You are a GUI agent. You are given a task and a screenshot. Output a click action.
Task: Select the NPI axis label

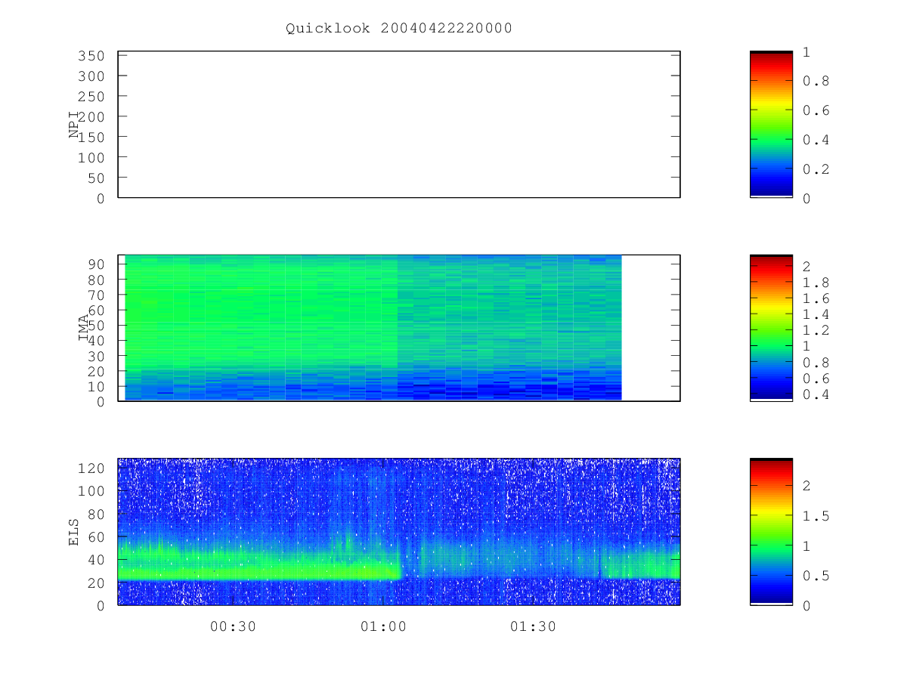[x=74, y=125]
